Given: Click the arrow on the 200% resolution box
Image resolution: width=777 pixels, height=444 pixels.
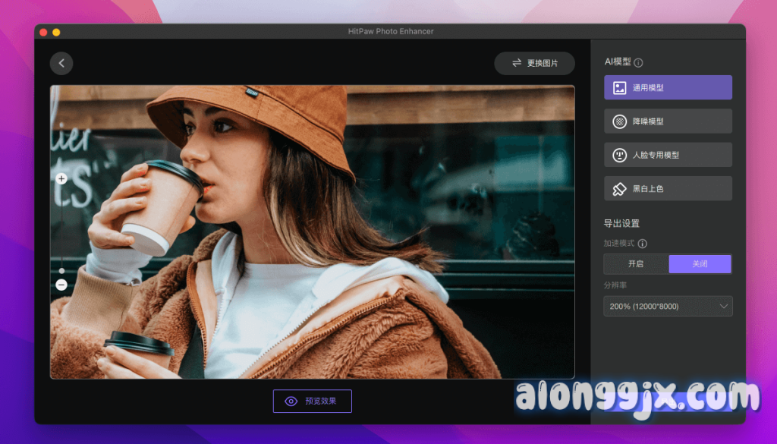Looking at the screenshot, I should (x=722, y=306).
